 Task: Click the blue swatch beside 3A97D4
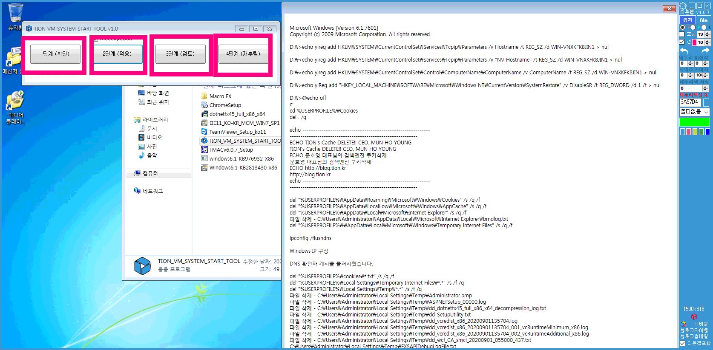[x=706, y=102]
